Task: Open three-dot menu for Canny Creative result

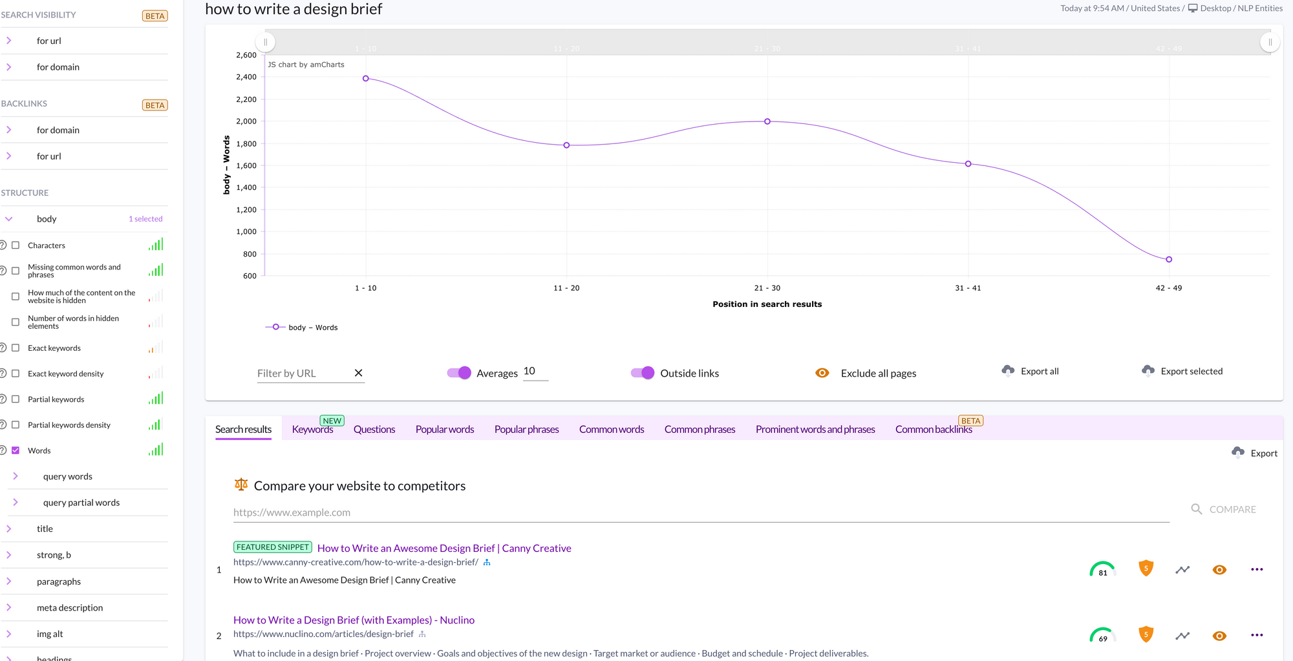Action: point(1256,569)
